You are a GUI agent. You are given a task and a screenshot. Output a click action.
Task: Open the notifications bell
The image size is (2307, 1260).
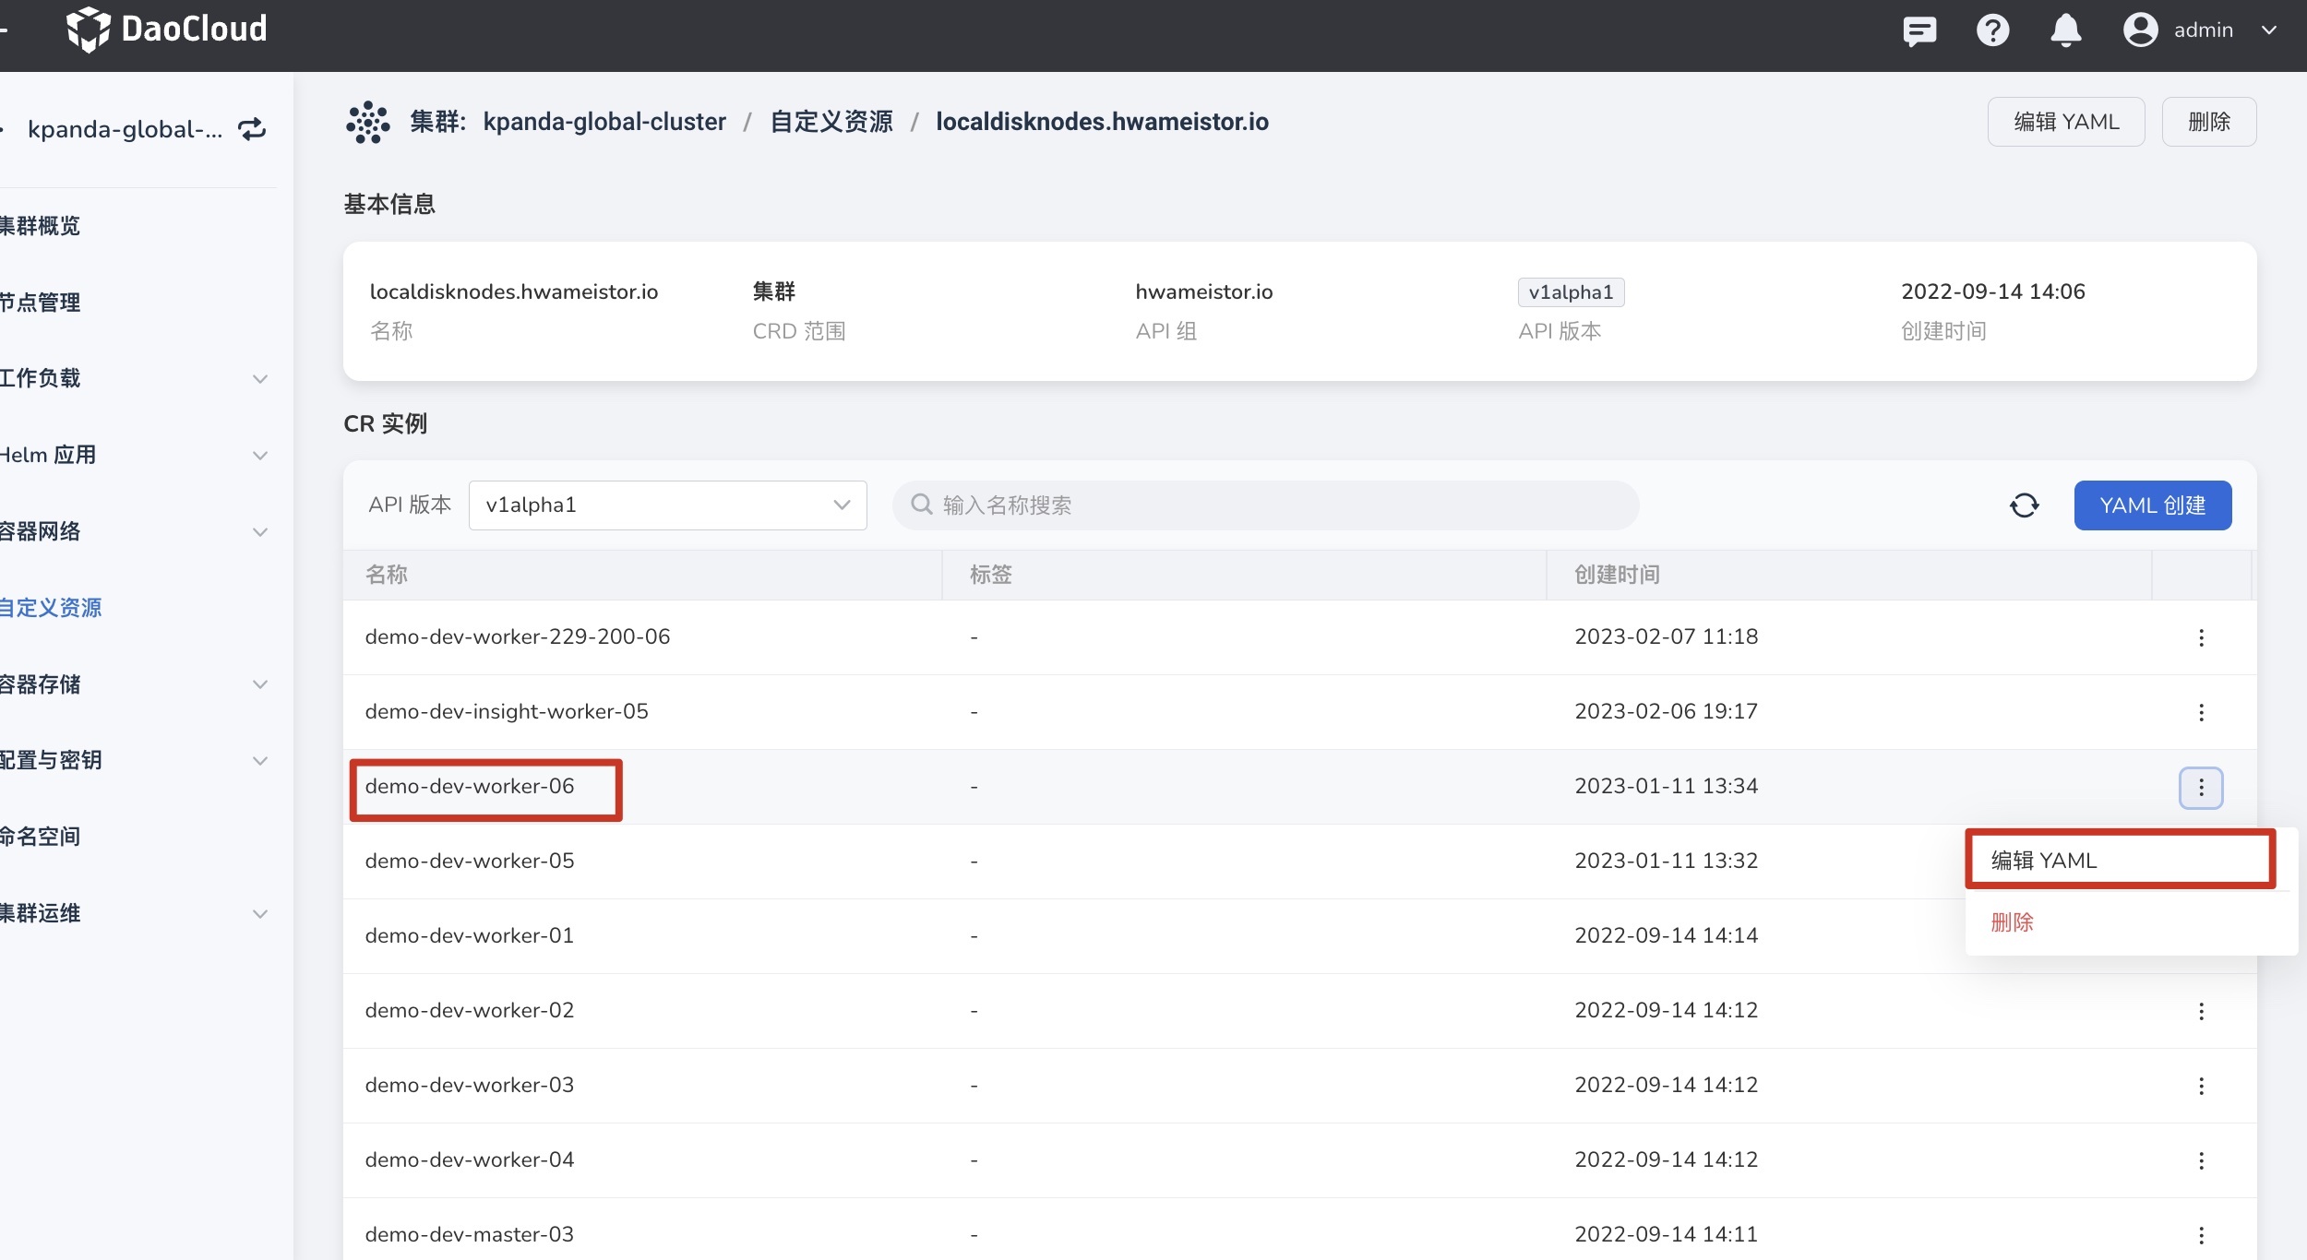[x=2066, y=30]
